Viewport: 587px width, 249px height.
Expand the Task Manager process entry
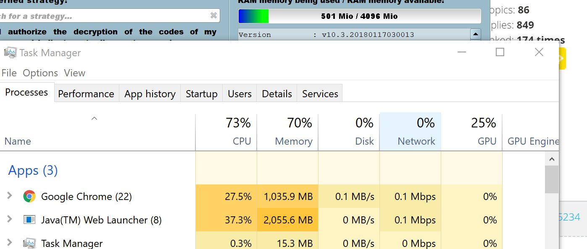coord(10,243)
